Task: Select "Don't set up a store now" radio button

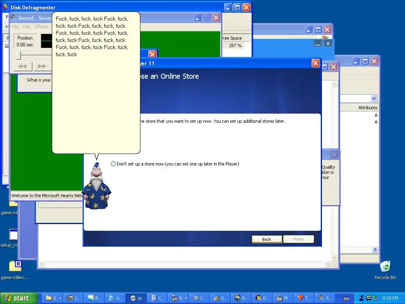Action: [x=113, y=163]
